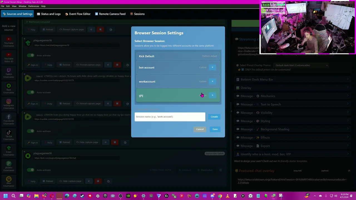Cancel the Browser Session Settings dialog

pyautogui.click(x=200, y=129)
